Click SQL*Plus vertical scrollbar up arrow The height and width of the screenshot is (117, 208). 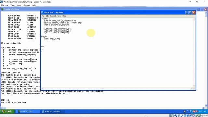pos(206,13)
